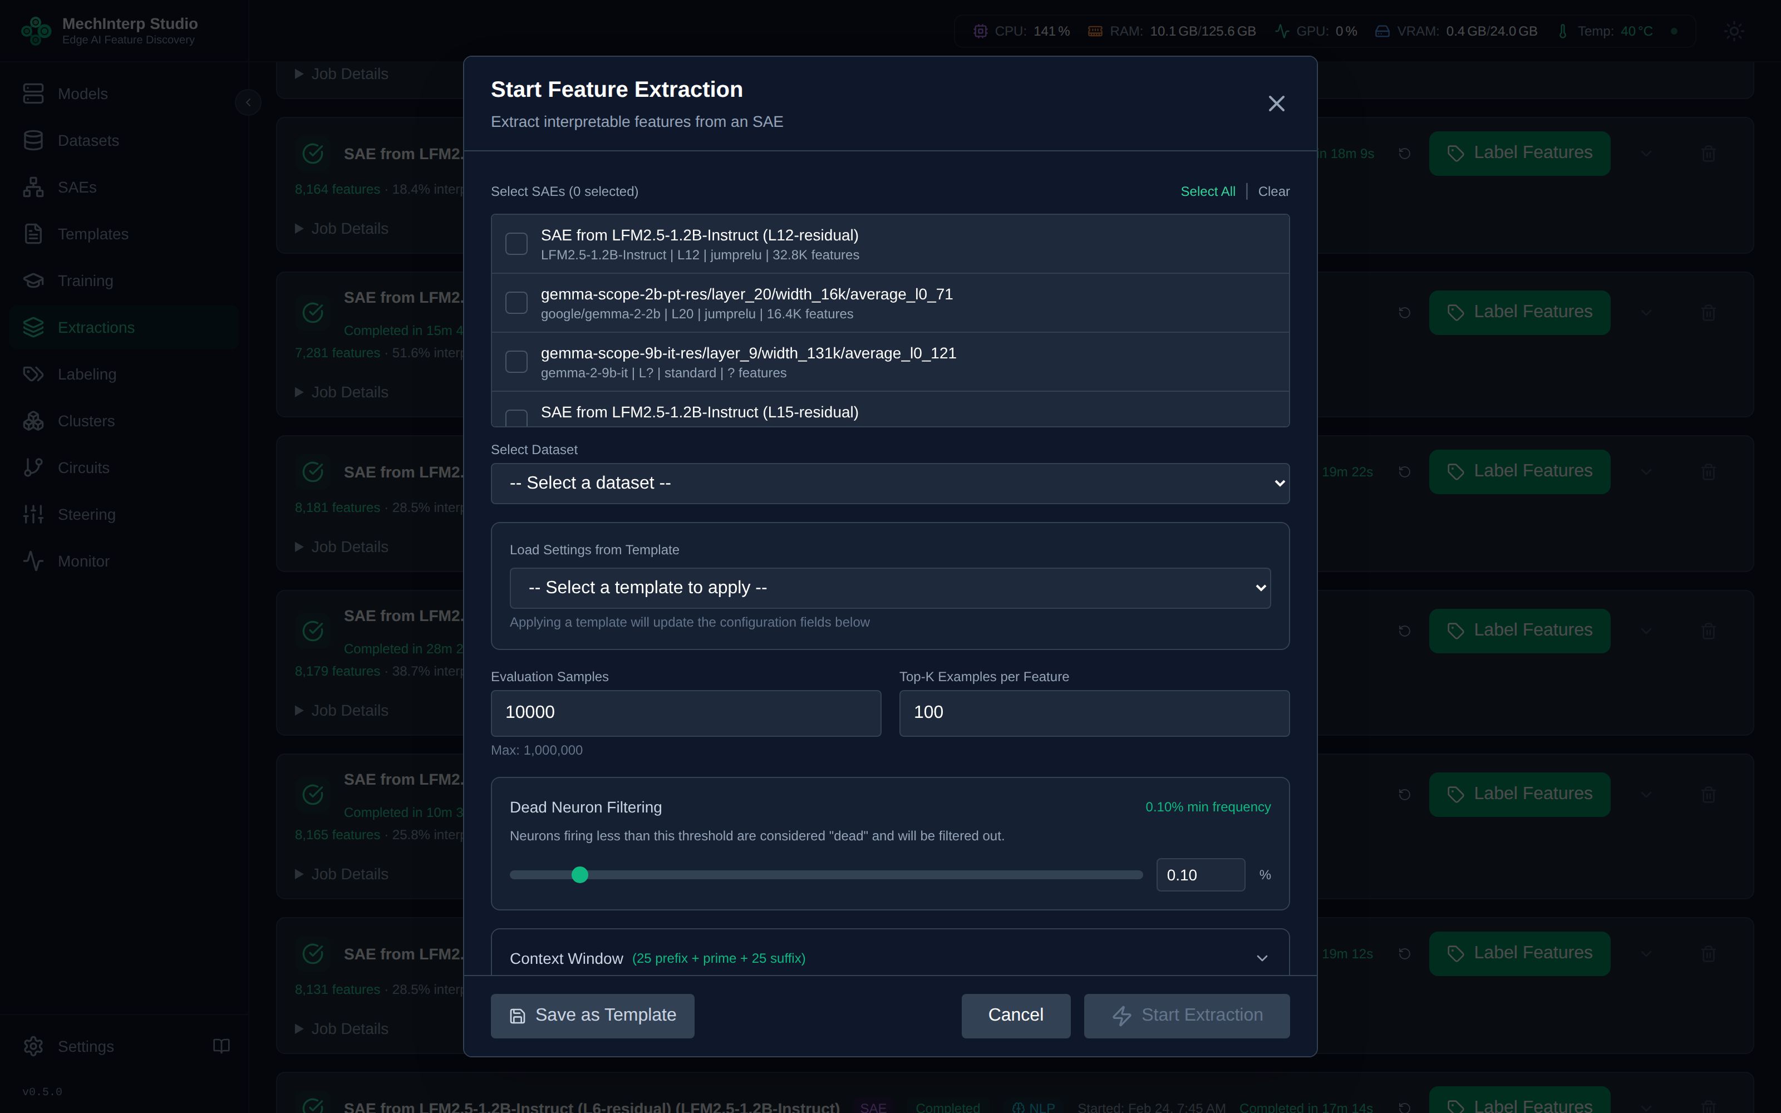Click the temperature thermometer icon
This screenshot has height=1113, width=1781.
[x=1562, y=31]
